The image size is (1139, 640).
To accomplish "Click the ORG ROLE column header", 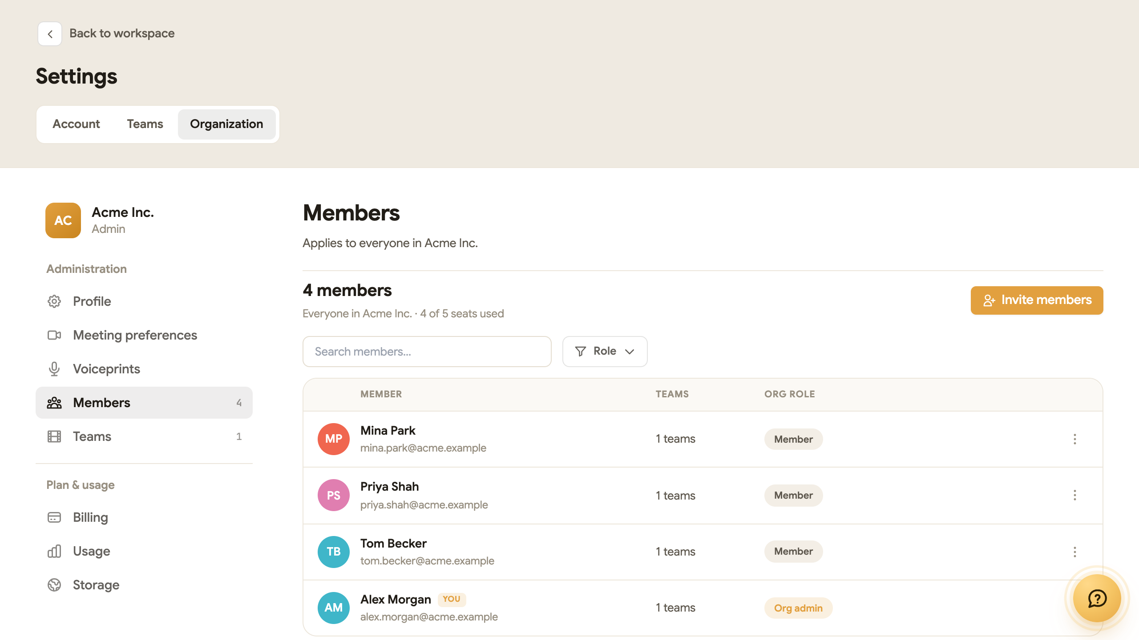I will coord(790,394).
